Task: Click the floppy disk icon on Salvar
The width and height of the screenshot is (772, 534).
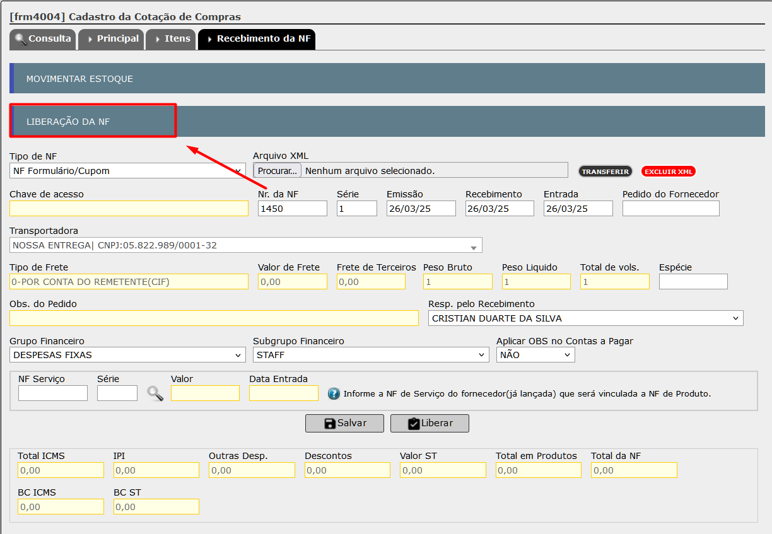Action: [x=330, y=424]
